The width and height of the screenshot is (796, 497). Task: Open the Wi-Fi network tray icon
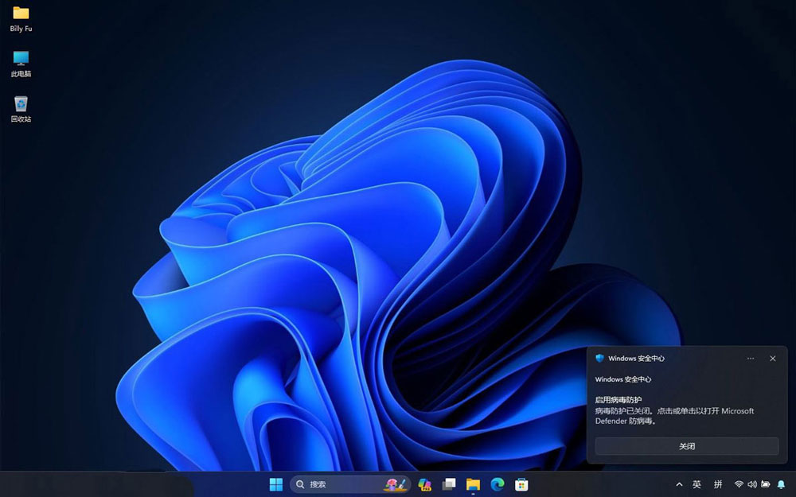pyautogui.click(x=739, y=484)
